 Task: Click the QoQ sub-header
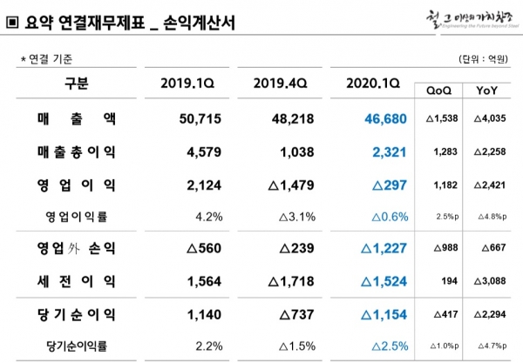tap(438, 91)
